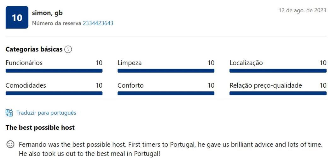
Task: Click the smiley face icon by the review
Action: [10, 145]
